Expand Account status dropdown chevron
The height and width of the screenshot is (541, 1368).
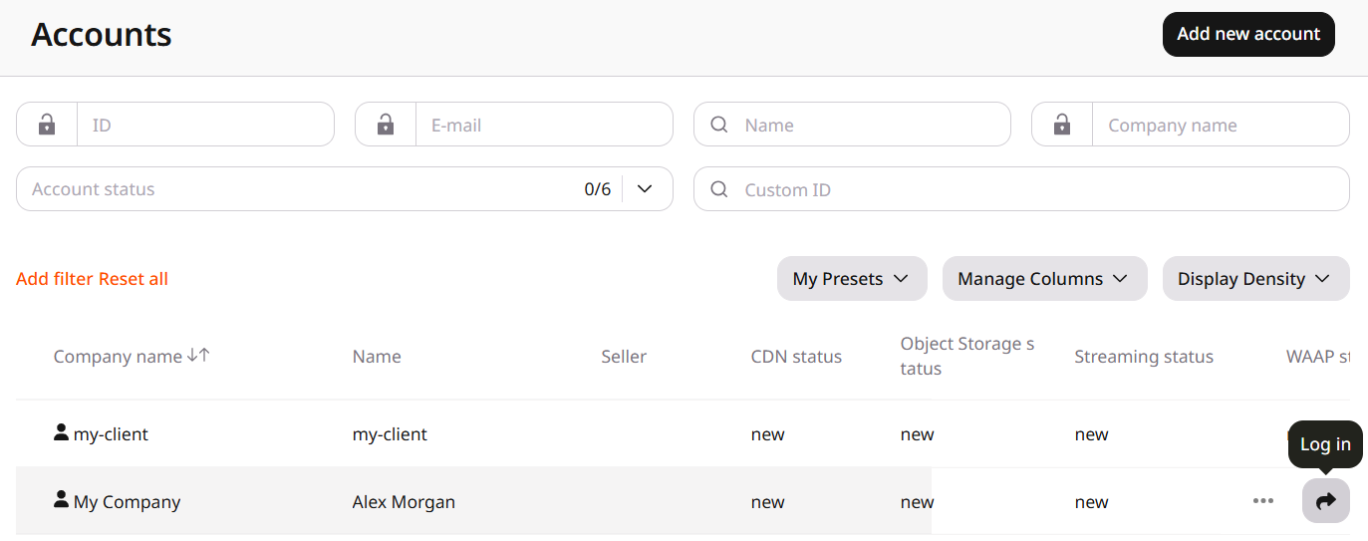pos(645,188)
